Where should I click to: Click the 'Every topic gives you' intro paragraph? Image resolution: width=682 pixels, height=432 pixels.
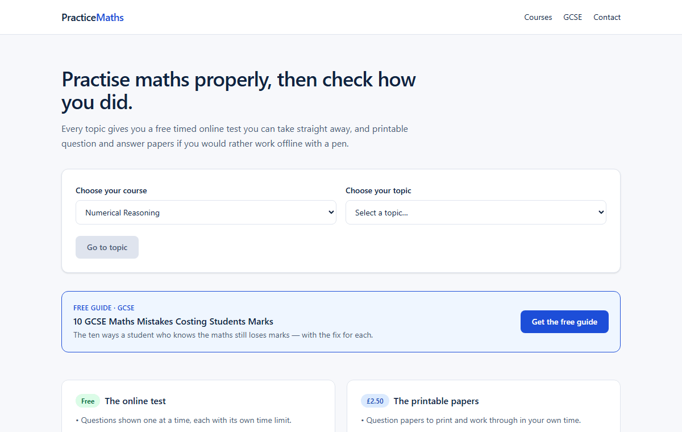[235, 136]
